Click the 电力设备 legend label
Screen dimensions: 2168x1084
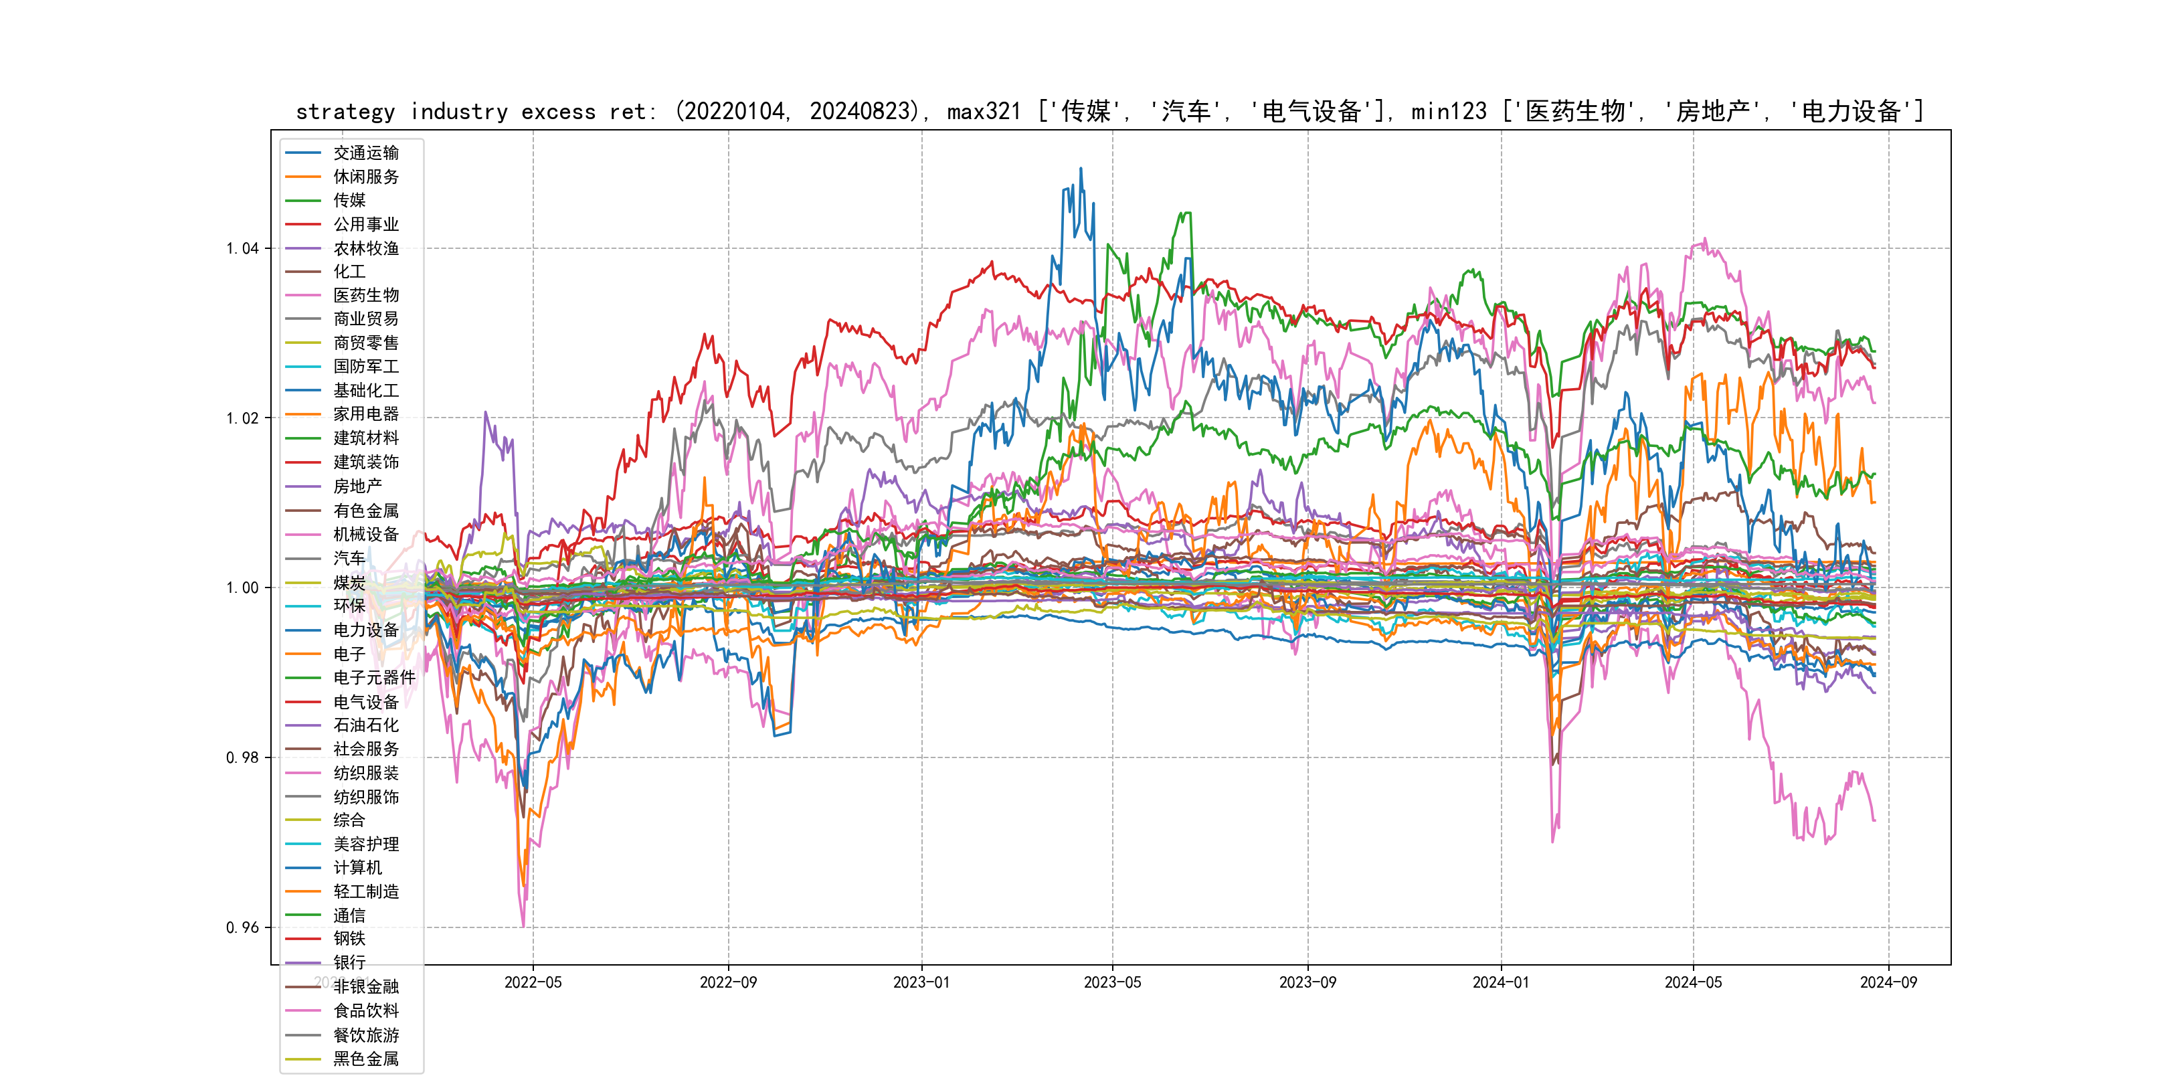point(365,630)
